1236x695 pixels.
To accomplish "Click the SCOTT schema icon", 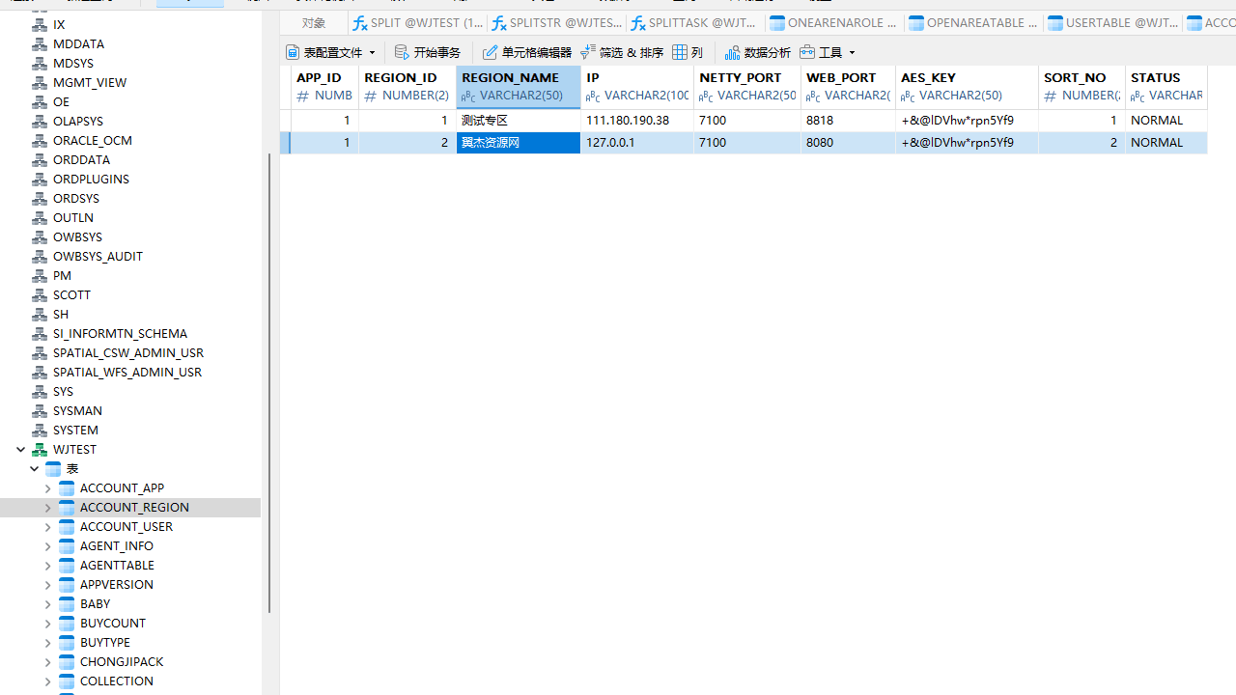I will 40,295.
